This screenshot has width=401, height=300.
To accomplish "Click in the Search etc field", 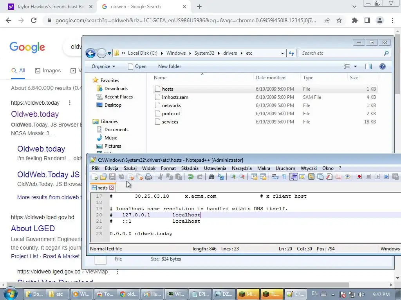I will (x=345, y=53).
